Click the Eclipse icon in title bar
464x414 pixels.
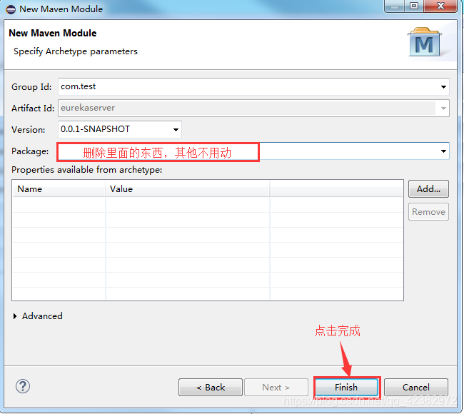(x=11, y=9)
